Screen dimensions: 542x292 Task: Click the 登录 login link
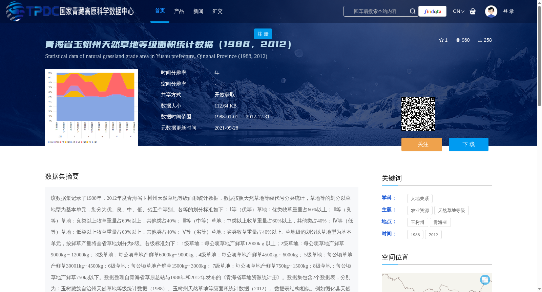(508, 11)
